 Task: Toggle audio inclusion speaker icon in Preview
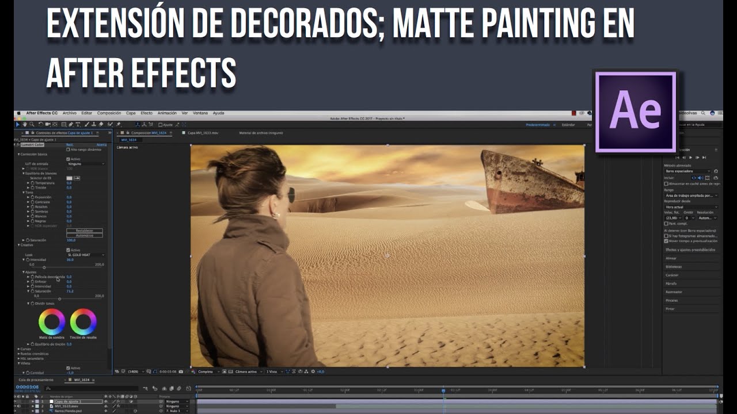[x=700, y=178]
